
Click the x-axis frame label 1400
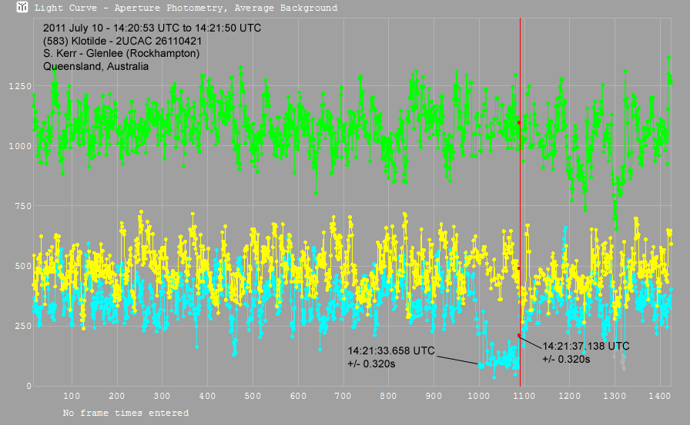pos(660,396)
